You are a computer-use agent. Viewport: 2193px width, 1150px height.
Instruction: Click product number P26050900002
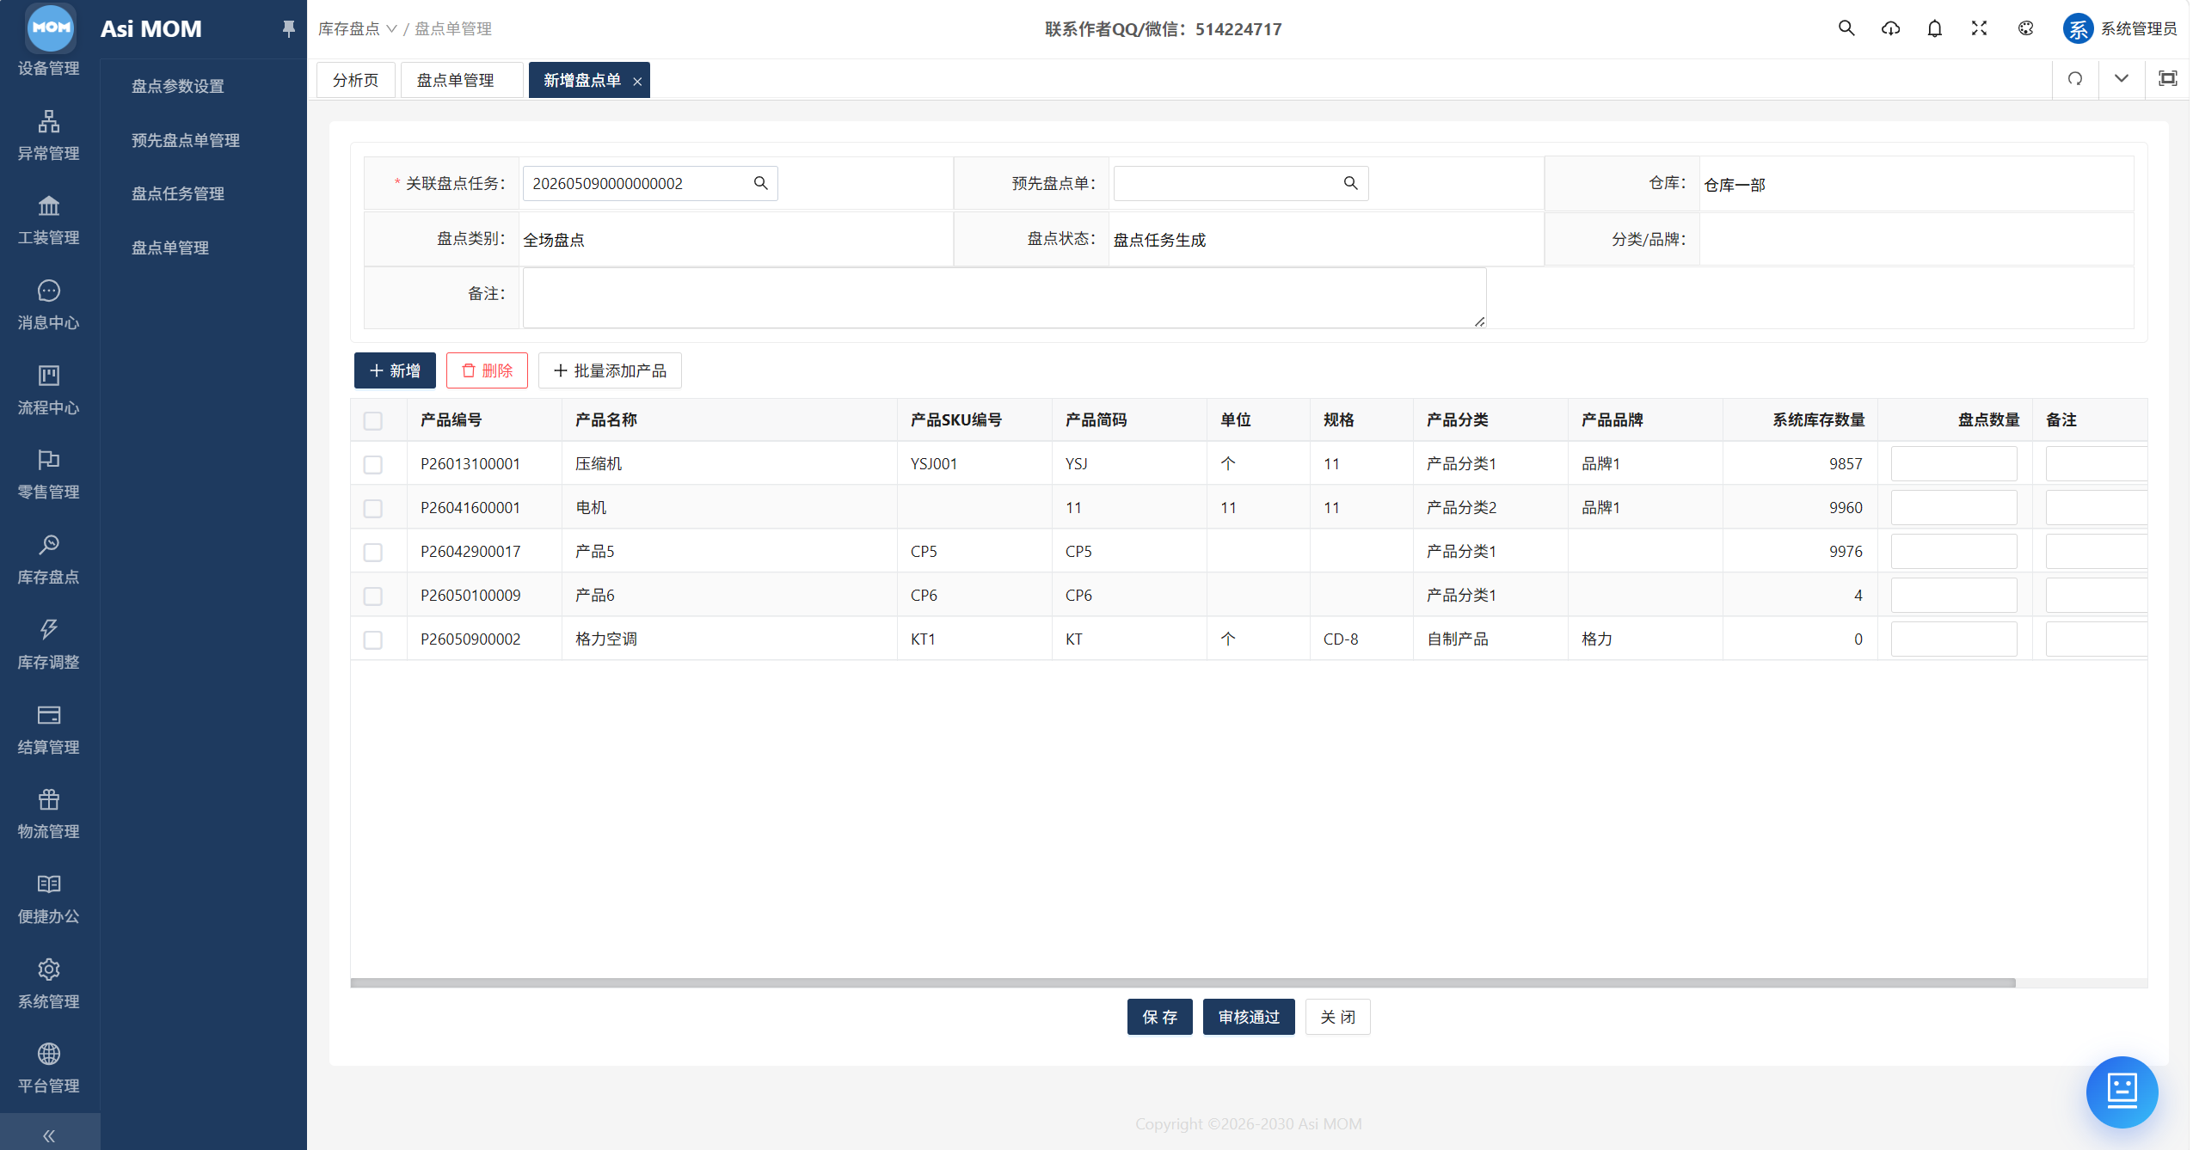pos(470,639)
